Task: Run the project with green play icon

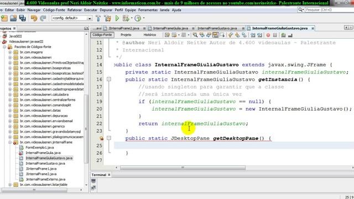Action: tap(117, 18)
